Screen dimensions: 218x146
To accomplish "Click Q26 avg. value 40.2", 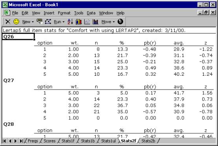I will [x=179, y=74].
